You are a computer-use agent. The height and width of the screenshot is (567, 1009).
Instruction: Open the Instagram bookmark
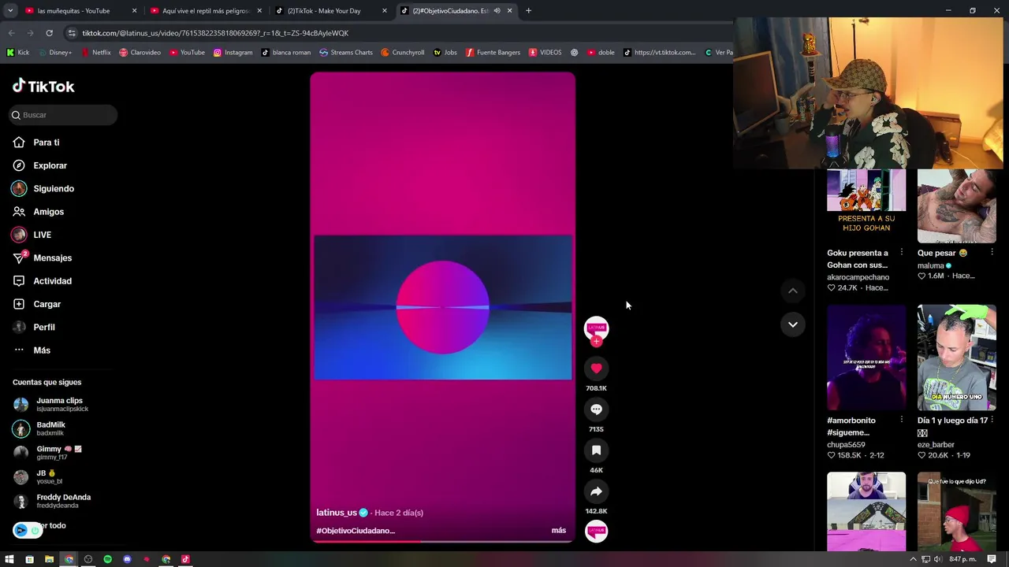[233, 53]
